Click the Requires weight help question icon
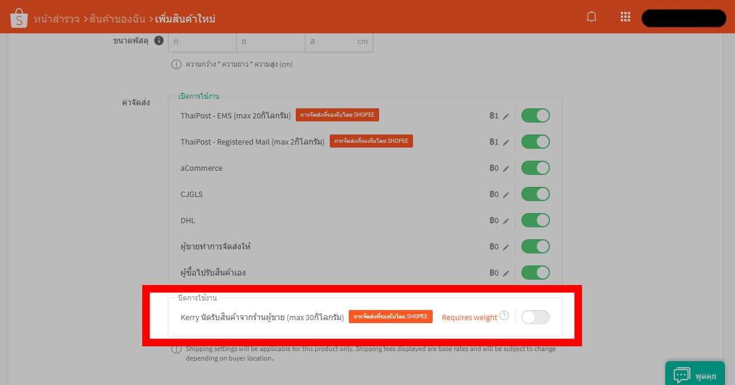735x385 pixels. point(504,315)
